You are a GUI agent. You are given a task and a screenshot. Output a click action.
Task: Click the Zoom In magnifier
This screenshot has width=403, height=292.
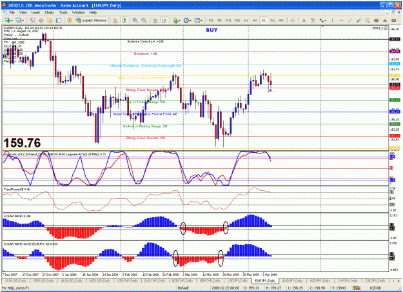coord(135,21)
